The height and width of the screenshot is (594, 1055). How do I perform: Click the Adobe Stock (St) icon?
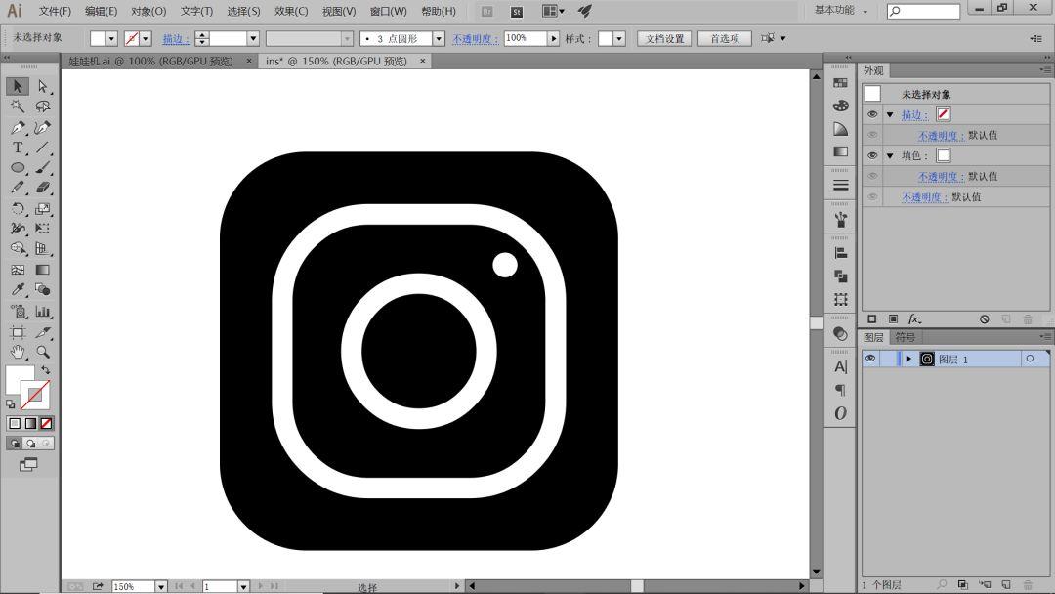(517, 12)
